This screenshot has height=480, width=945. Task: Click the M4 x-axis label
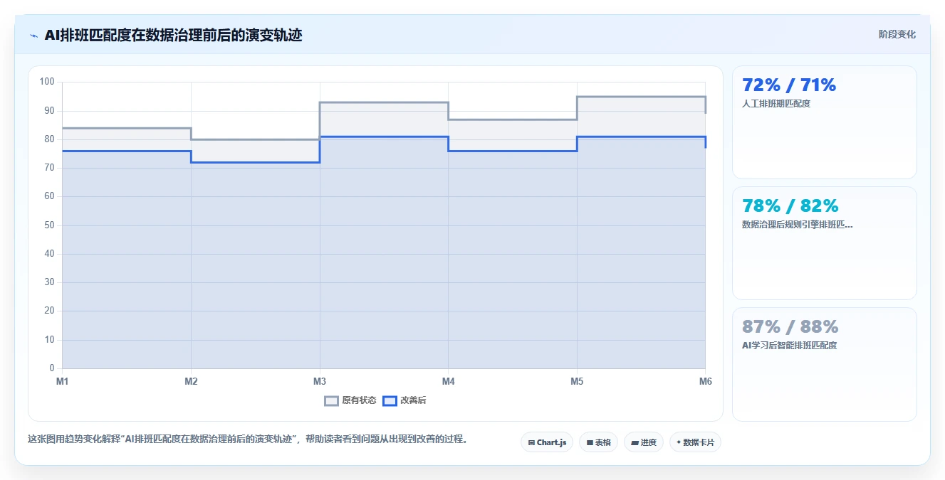coord(448,382)
